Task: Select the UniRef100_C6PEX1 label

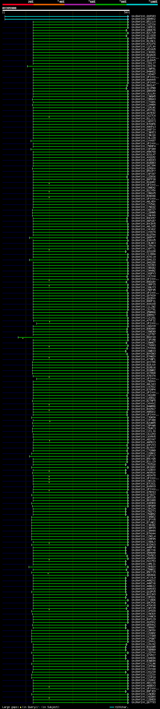Action: pyautogui.click(x=143, y=27)
